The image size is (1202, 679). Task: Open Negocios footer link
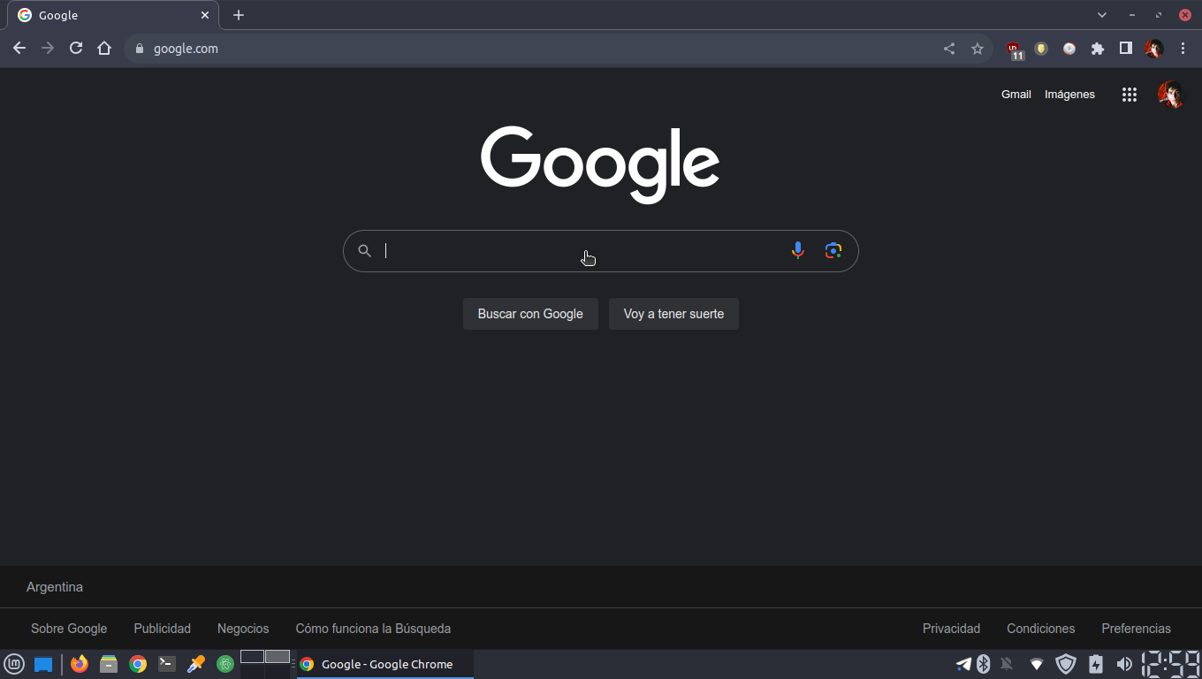[x=243, y=629]
